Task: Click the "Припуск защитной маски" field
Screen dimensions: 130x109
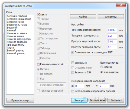Action: [x=112, y=42]
